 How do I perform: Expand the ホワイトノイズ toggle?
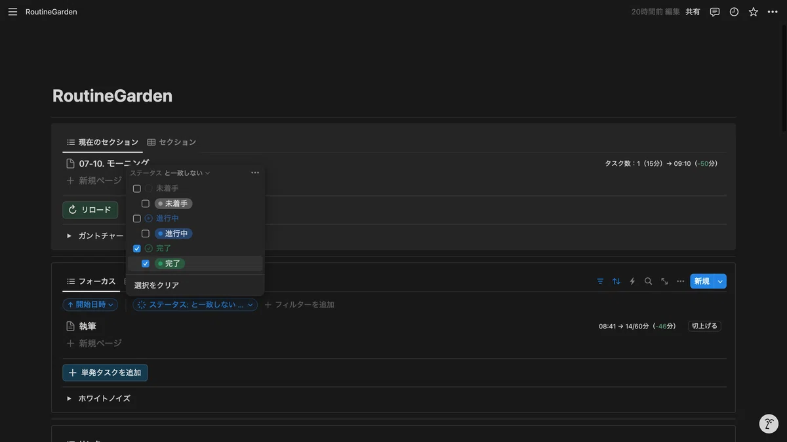(x=69, y=398)
